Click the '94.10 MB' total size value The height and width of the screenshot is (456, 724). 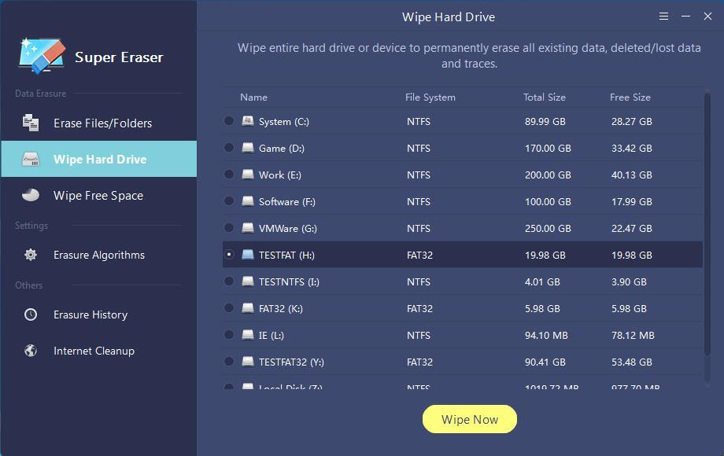[546, 335]
